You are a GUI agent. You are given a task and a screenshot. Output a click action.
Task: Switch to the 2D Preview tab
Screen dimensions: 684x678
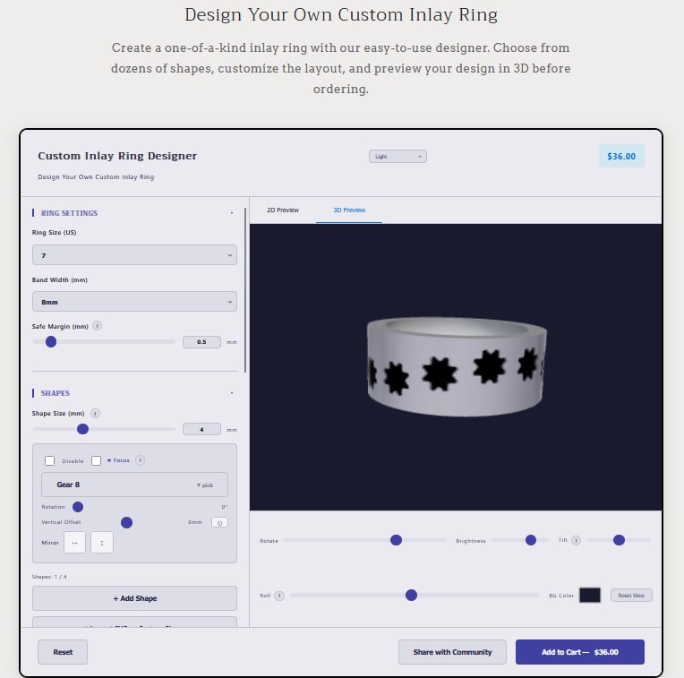[283, 210]
